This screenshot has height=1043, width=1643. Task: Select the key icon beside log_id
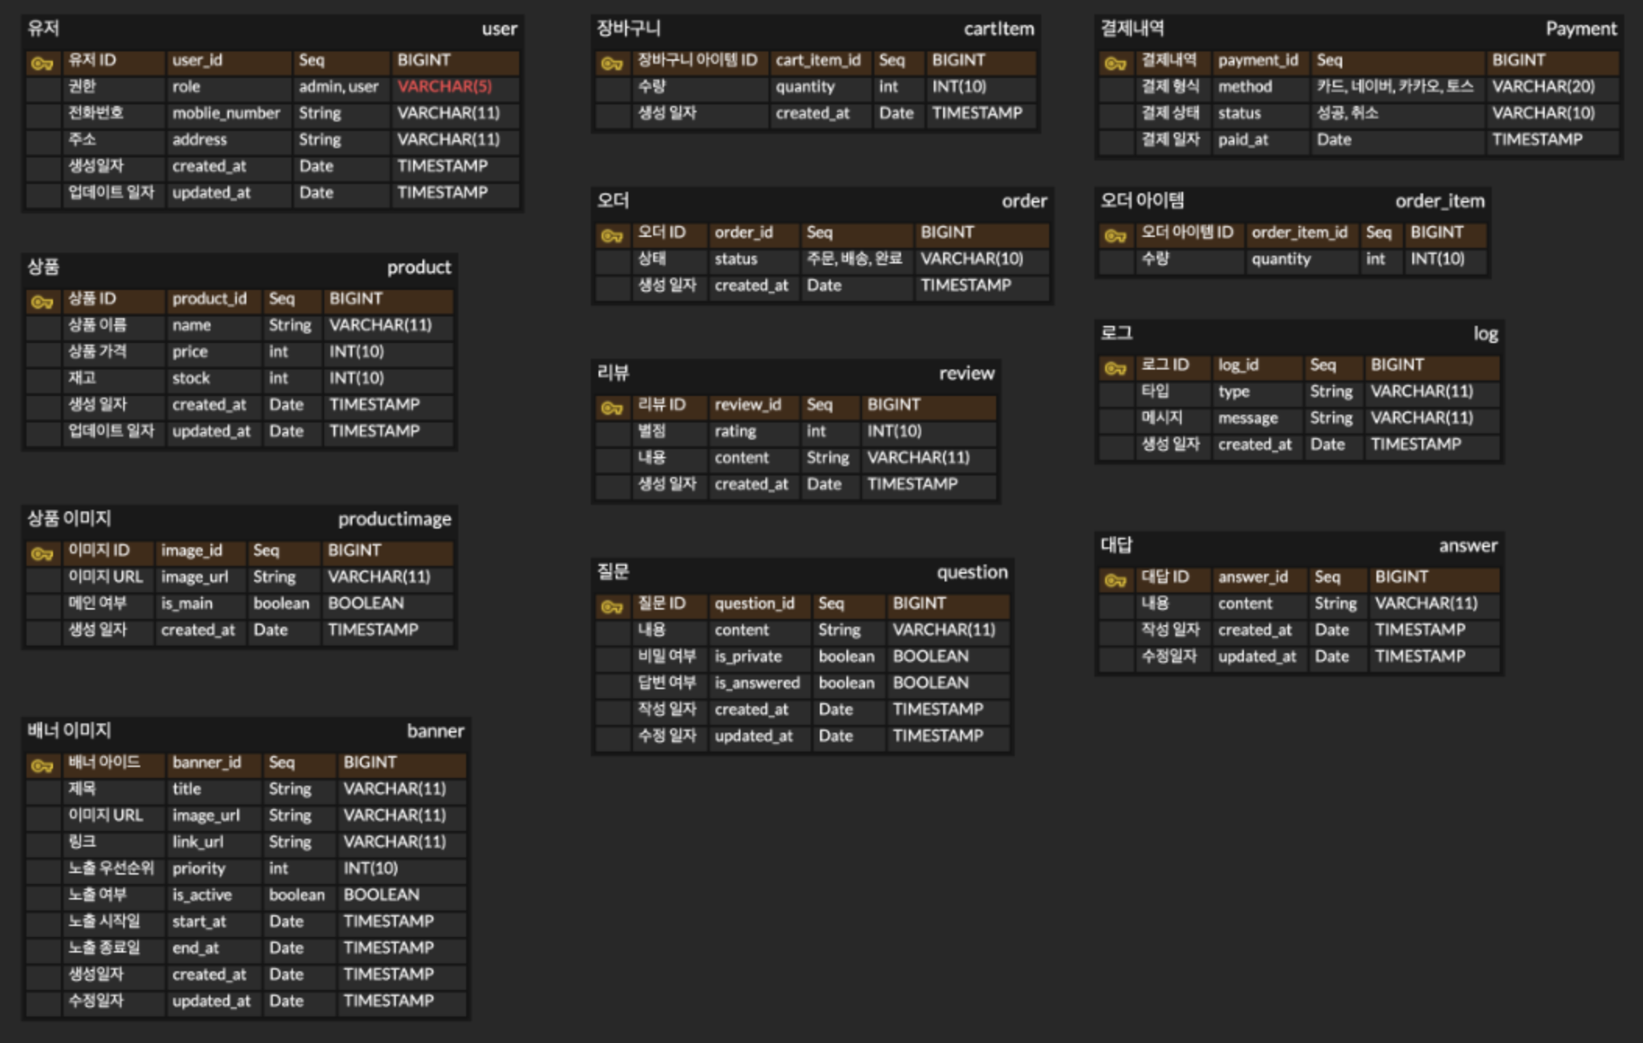(1115, 367)
